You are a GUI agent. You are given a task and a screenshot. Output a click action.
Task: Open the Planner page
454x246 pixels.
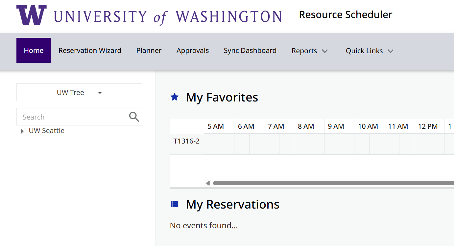(x=149, y=50)
